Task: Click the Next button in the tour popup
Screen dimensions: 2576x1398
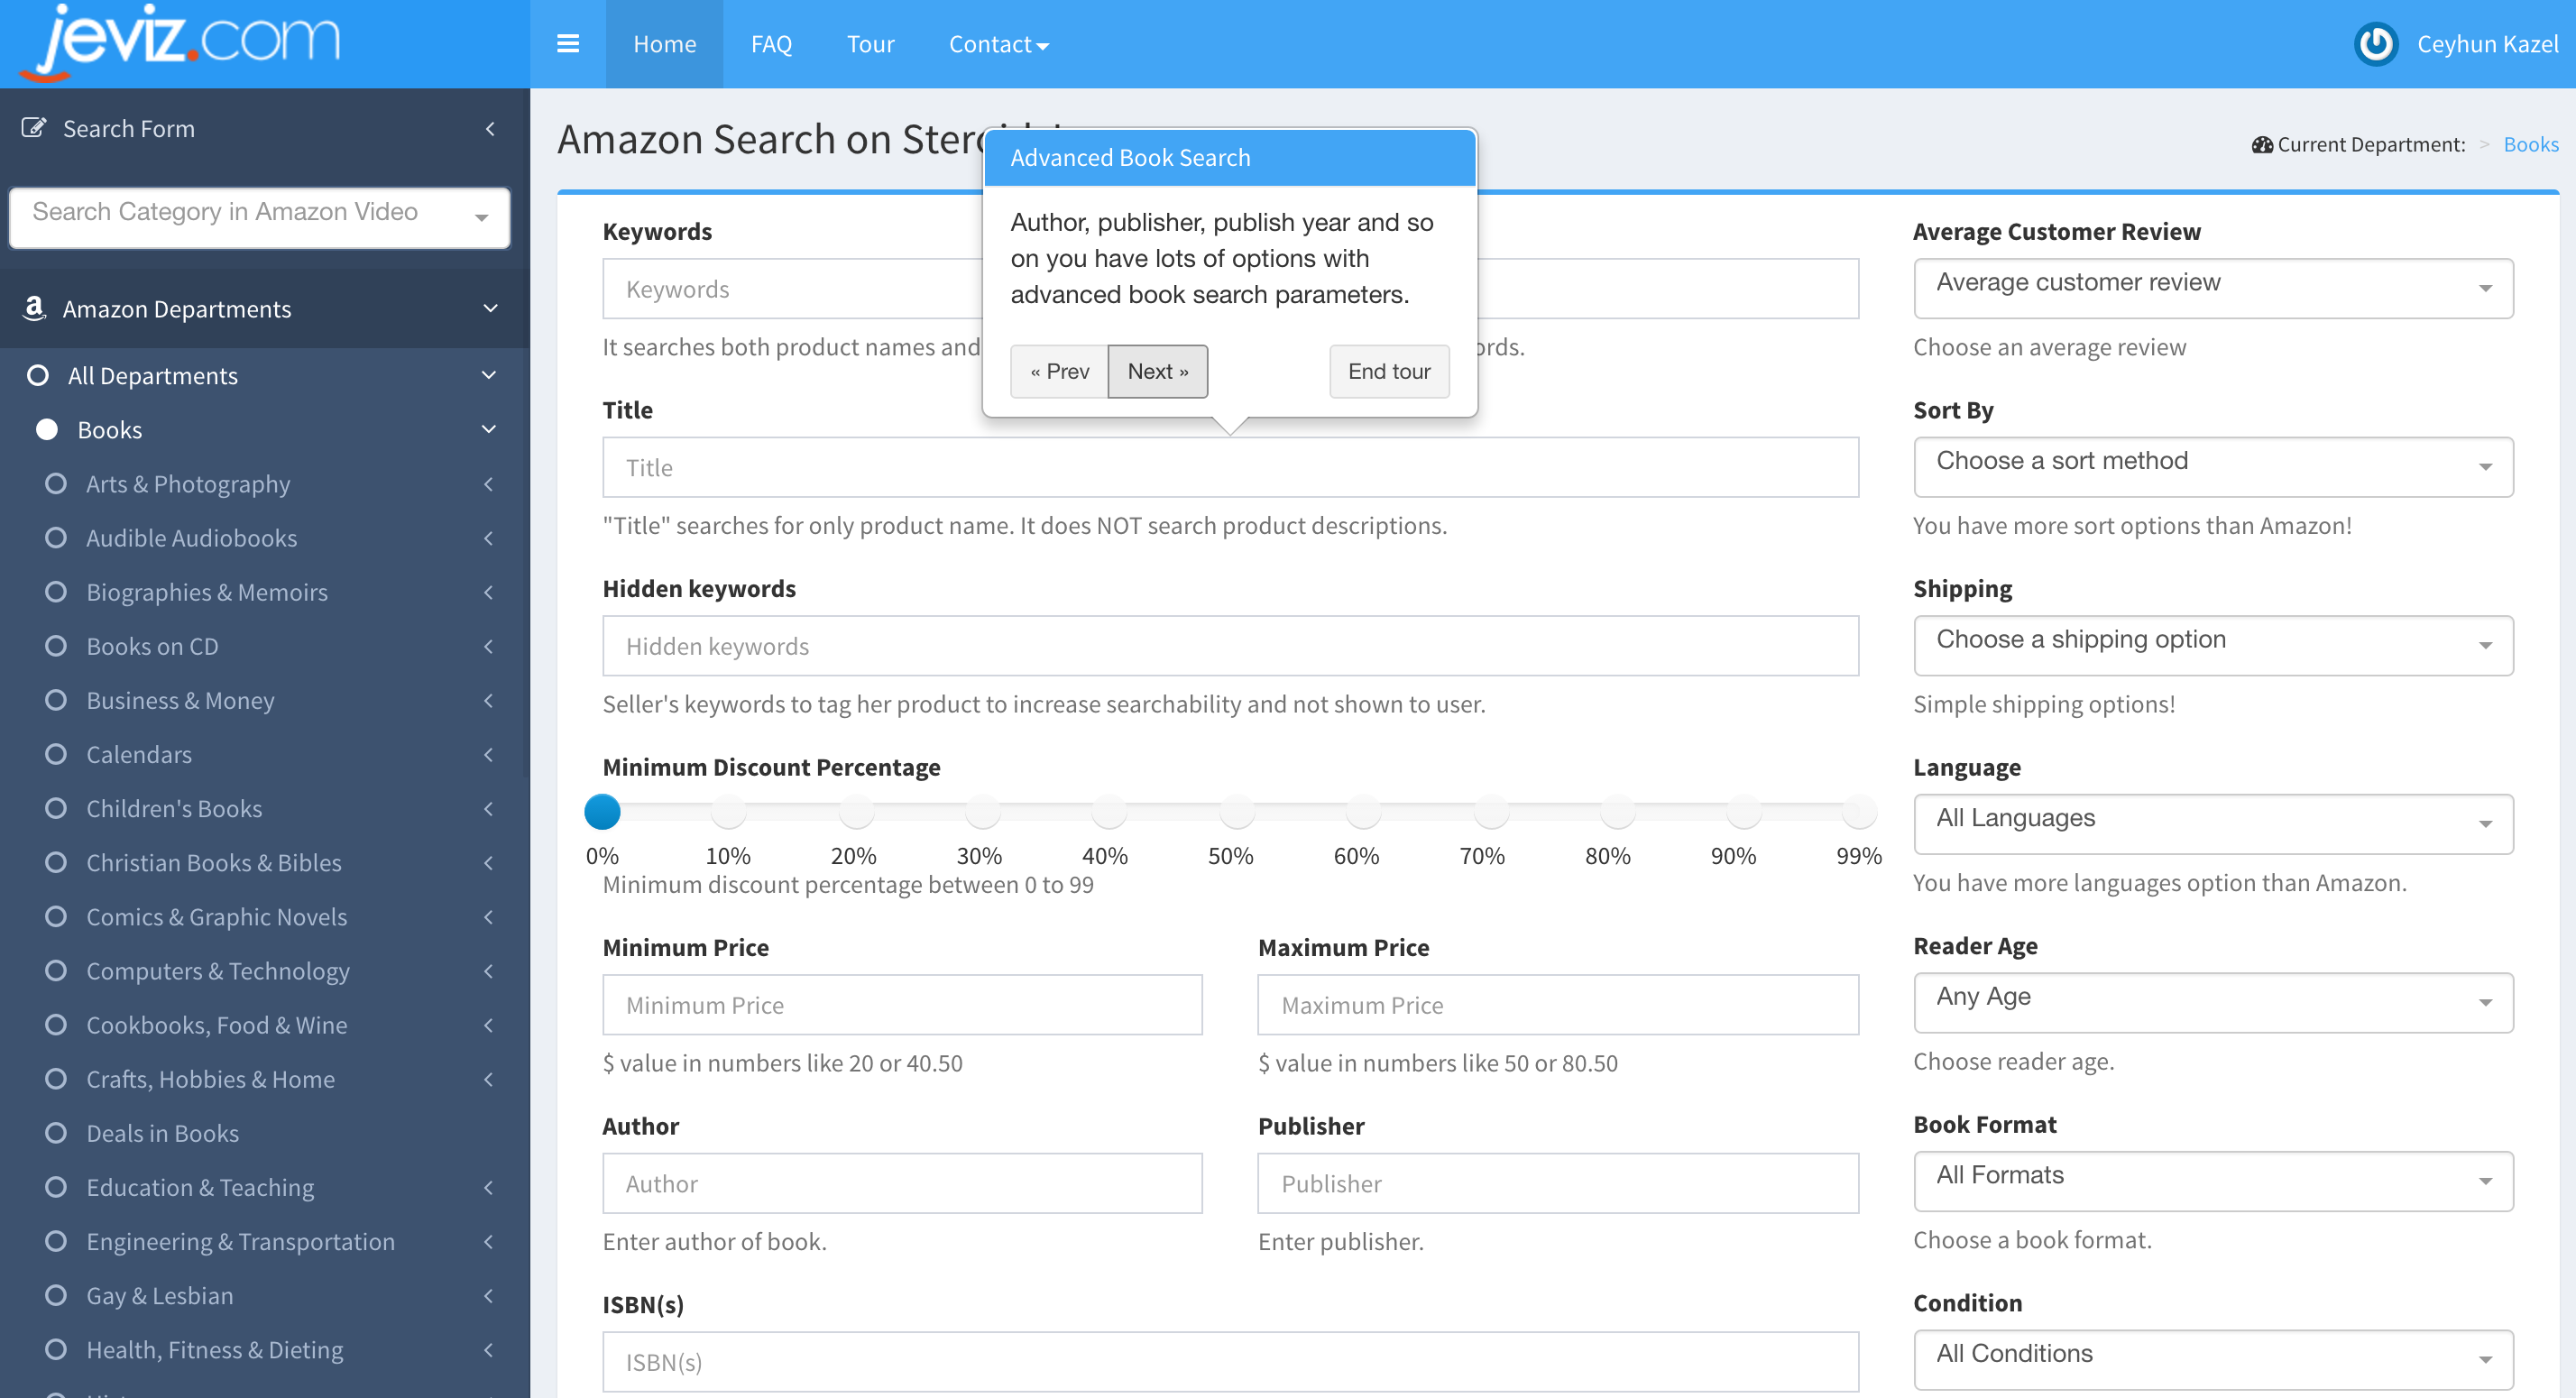Action: [x=1157, y=371]
